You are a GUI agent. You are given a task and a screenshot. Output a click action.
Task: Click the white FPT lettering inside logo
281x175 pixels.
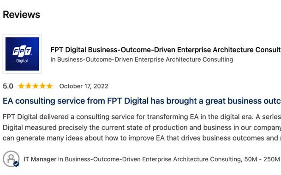(22, 51)
